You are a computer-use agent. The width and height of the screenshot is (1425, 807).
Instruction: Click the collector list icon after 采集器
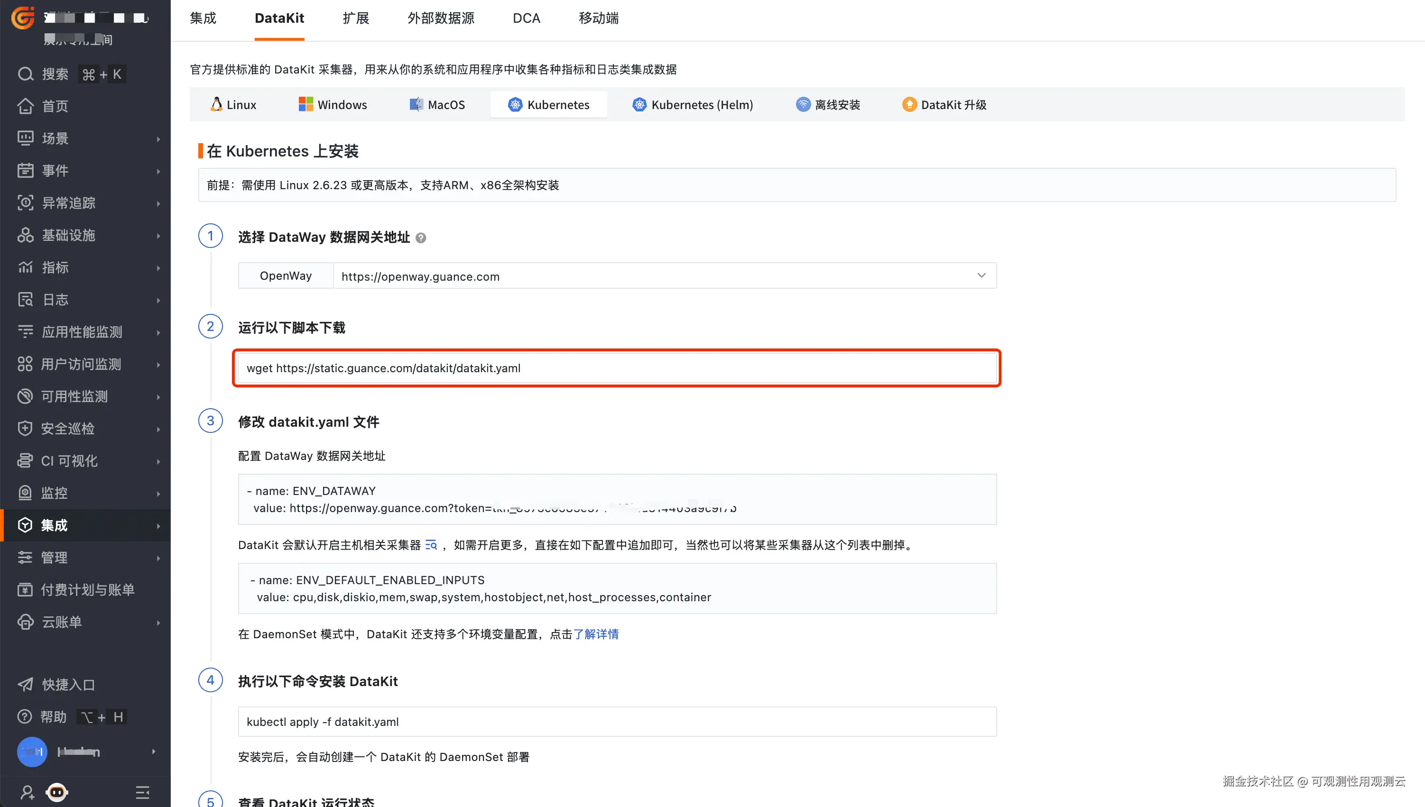click(431, 545)
